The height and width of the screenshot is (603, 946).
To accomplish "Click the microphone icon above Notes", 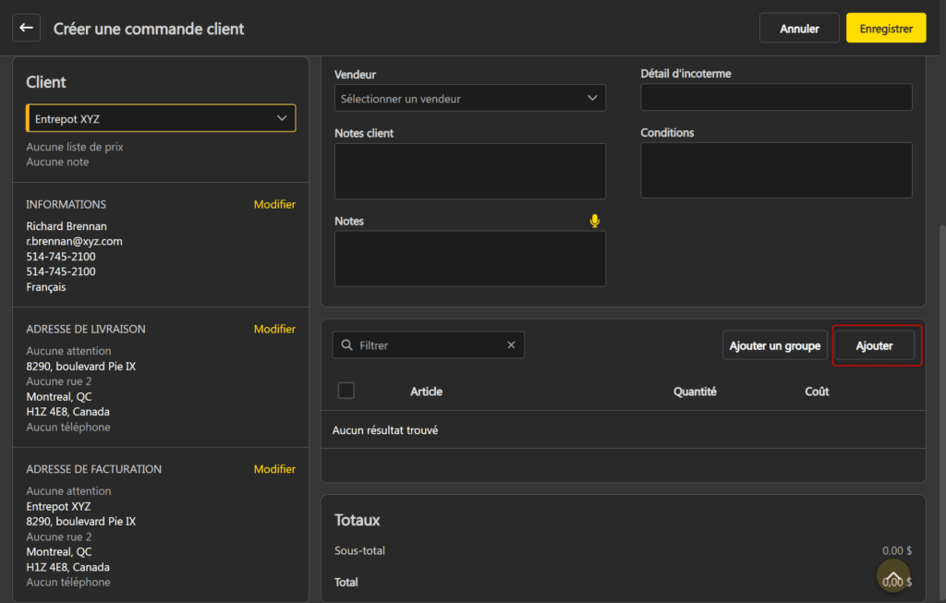I will [595, 221].
